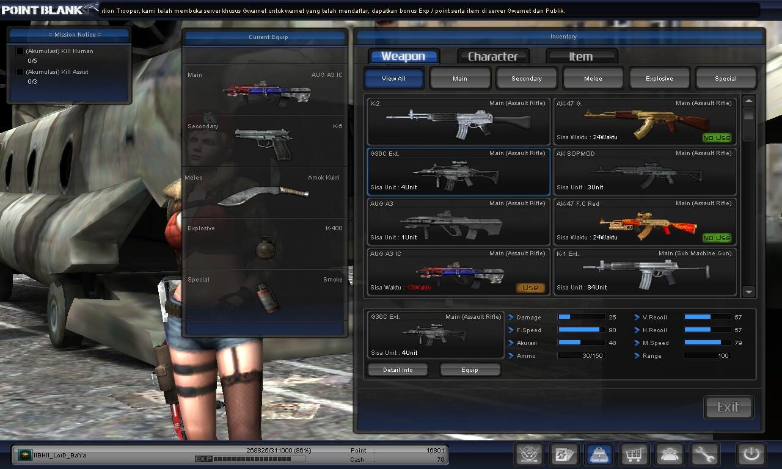Image resolution: width=782 pixels, height=469 pixels.
Task: Click the equipped Smoke special slot
Action: tap(265, 296)
